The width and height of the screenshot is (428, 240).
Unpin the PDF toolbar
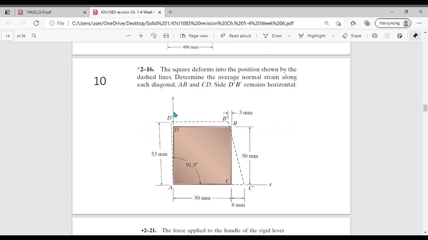click(415, 36)
